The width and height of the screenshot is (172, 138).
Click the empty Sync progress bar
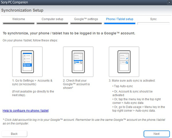[x=153, y=24]
